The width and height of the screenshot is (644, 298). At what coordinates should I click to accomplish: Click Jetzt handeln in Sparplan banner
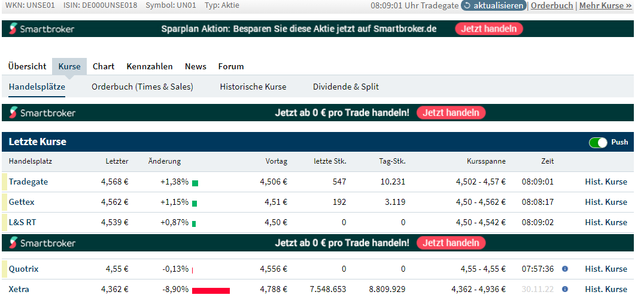tap(489, 29)
